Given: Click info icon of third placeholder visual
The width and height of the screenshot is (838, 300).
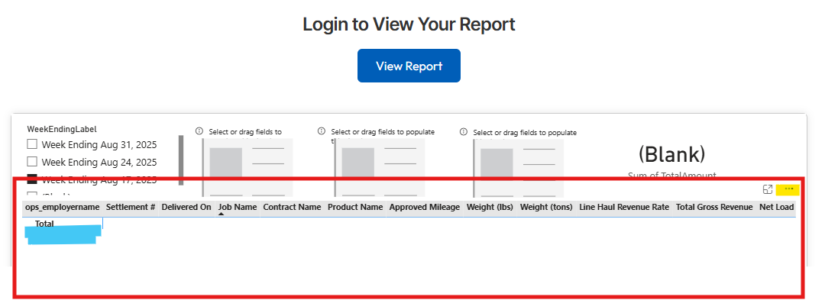Looking at the screenshot, I should (464, 131).
